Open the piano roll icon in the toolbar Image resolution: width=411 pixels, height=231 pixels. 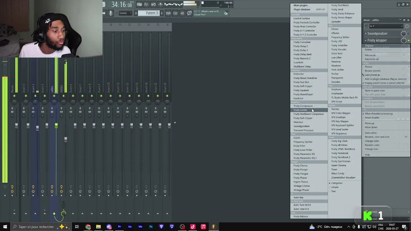139,4
